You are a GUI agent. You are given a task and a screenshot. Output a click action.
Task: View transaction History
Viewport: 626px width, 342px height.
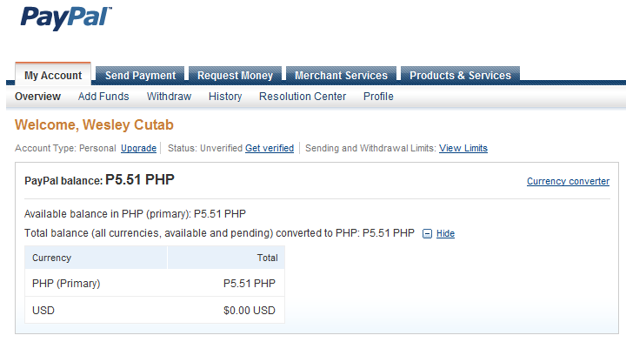click(225, 97)
